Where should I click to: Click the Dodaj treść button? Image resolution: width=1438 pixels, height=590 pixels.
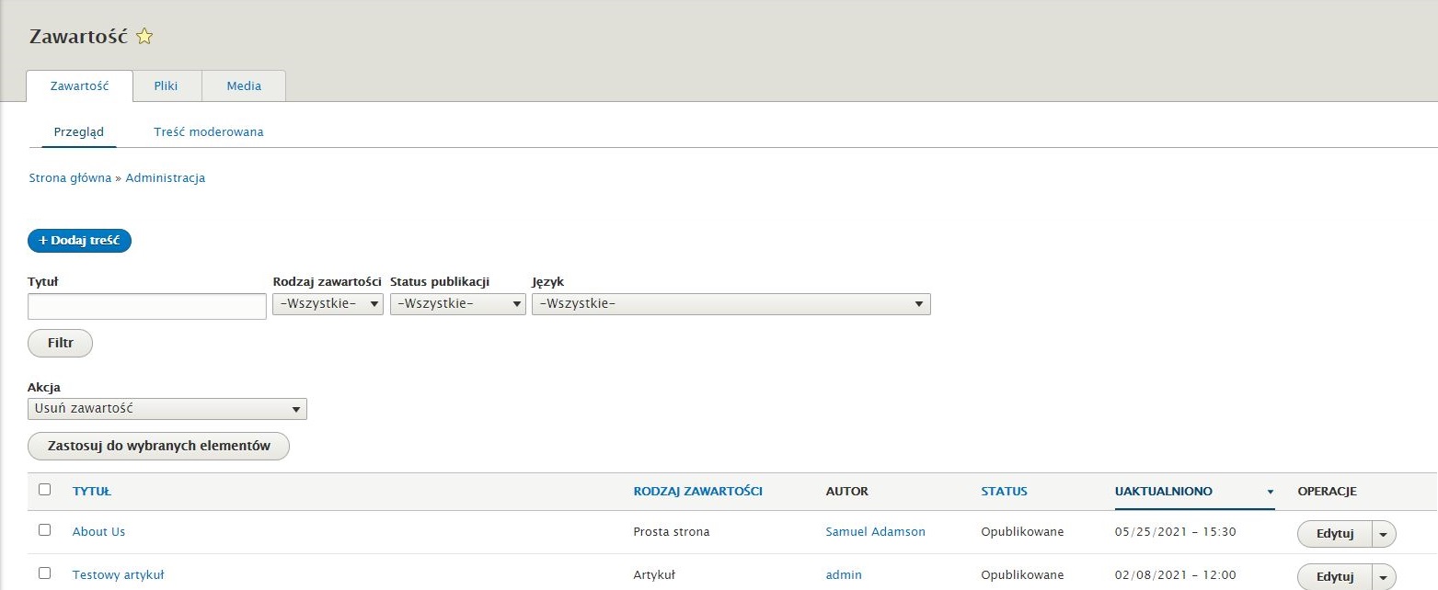coord(80,241)
